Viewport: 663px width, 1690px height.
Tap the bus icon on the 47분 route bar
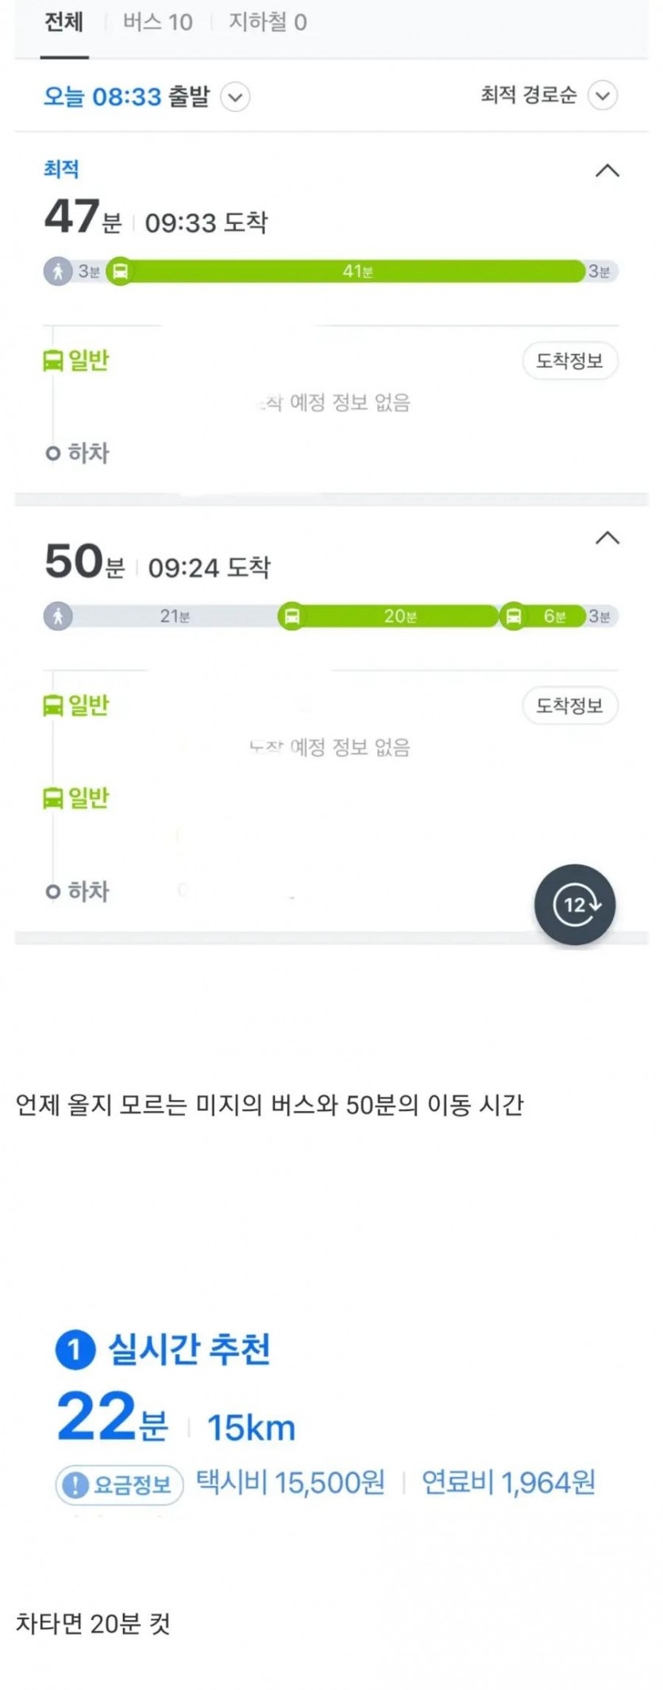click(x=120, y=272)
